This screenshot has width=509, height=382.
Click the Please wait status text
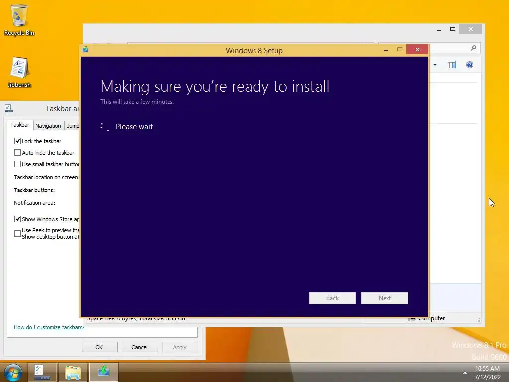coord(134,127)
